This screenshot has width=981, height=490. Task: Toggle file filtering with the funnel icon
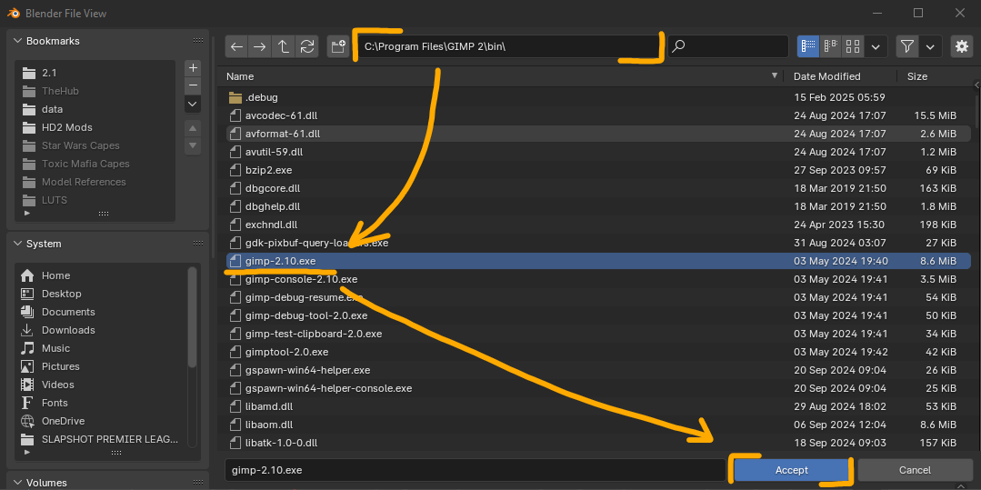[x=906, y=46]
